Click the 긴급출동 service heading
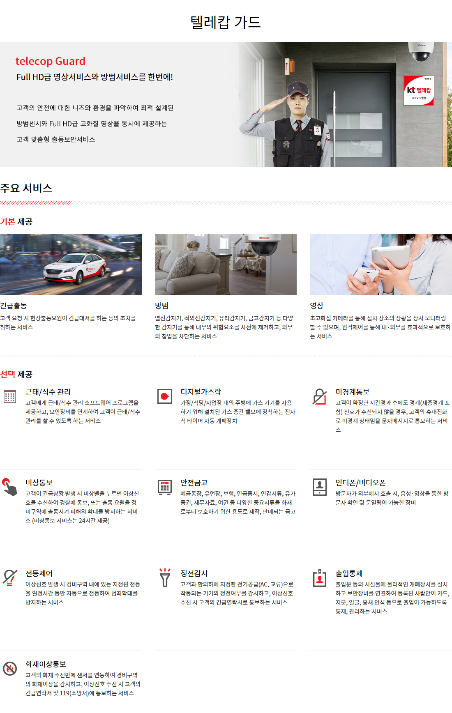This screenshot has width=452, height=713. click(14, 306)
